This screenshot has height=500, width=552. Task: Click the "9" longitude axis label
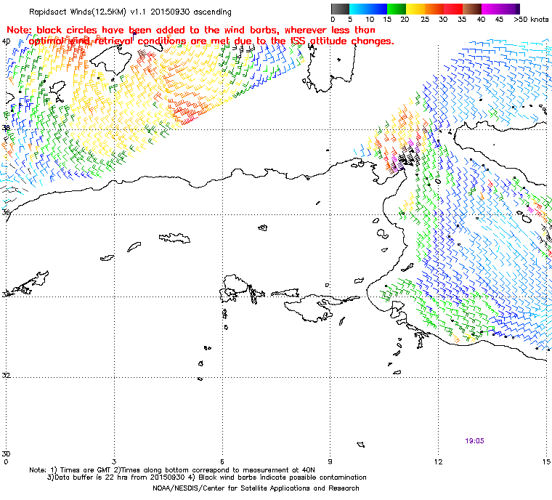point(330,461)
